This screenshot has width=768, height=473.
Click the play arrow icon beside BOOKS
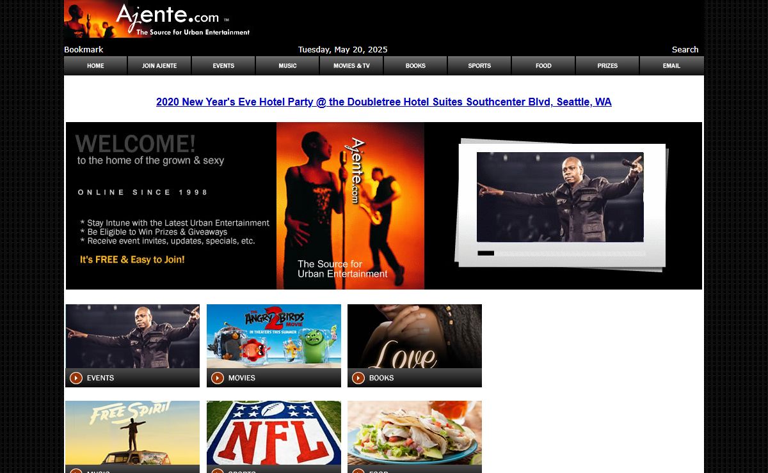358,378
